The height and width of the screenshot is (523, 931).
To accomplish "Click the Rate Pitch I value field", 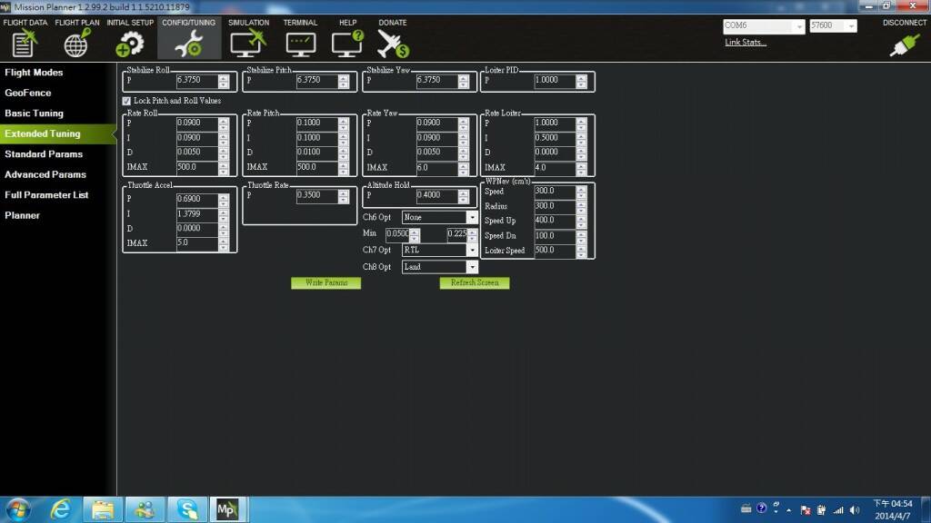I will 317,138.
